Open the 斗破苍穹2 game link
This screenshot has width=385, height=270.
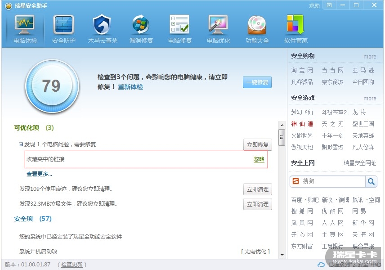click(x=334, y=112)
